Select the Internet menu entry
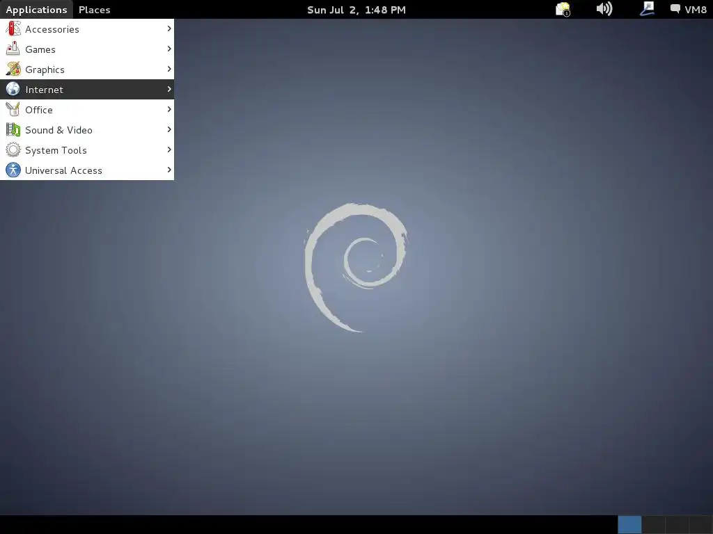Viewport: 713px width, 534px height. pyautogui.click(x=87, y=90)
